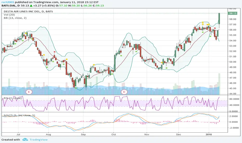This screenshot has width=242, height=143.
Task: Click the -2.0000 MACD axis label
Action: click(x=233, y=128)
